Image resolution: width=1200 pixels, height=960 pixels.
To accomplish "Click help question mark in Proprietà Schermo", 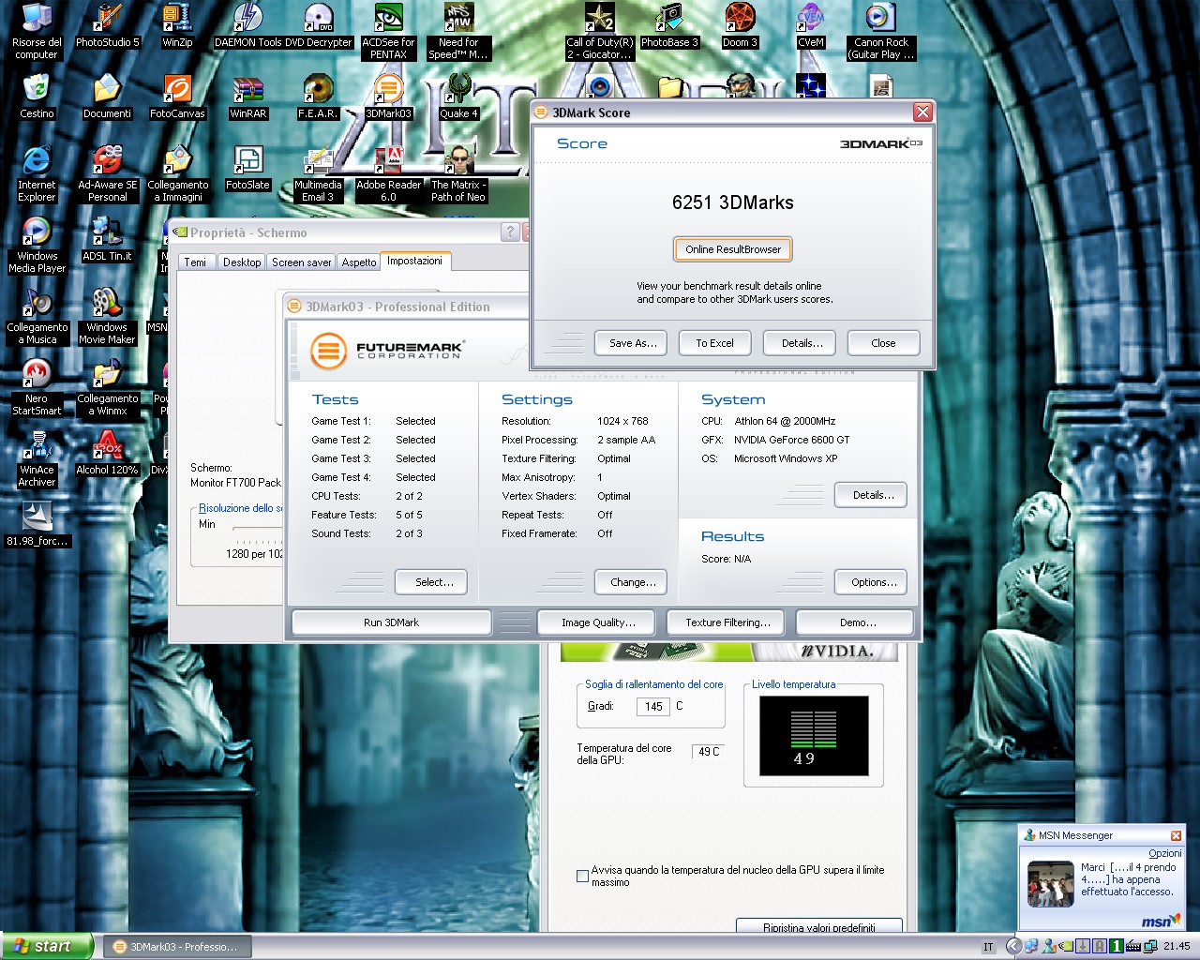I will click(510, 232).
